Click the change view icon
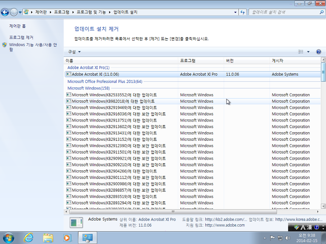326x244 pixels. click(x=301, y=52)
